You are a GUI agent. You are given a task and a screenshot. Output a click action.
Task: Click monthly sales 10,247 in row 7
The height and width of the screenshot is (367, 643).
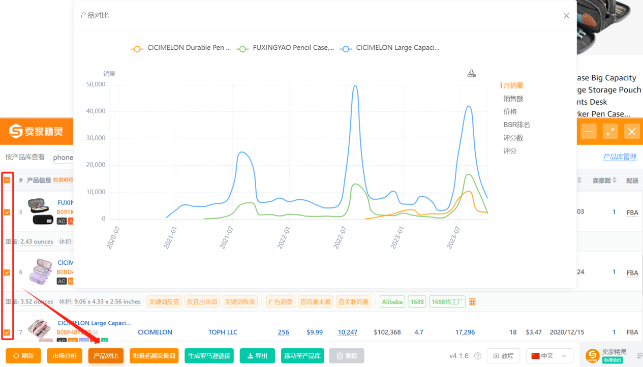(x=348, y=332)
